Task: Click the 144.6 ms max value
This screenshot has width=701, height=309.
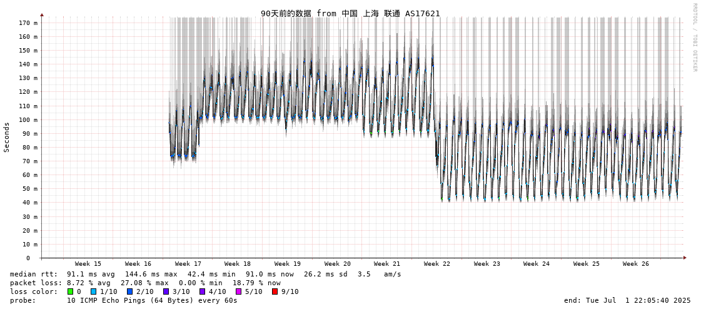Action: pos(151,274)
